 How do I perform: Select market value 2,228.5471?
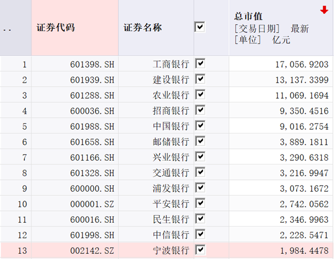pyautogui.click(x=281, y=235)
